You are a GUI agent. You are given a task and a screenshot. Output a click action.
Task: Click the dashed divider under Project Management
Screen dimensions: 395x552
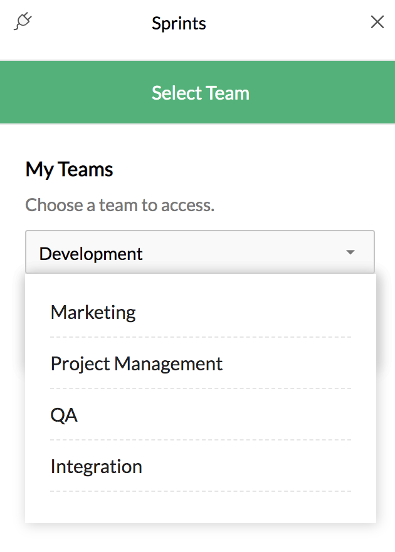(201, 388)
